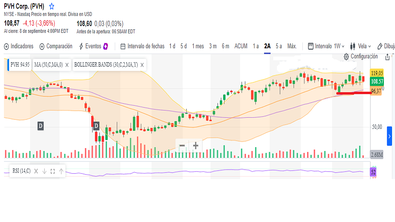
Task: Maximize the RSI panel
Action: pos(53,171)
